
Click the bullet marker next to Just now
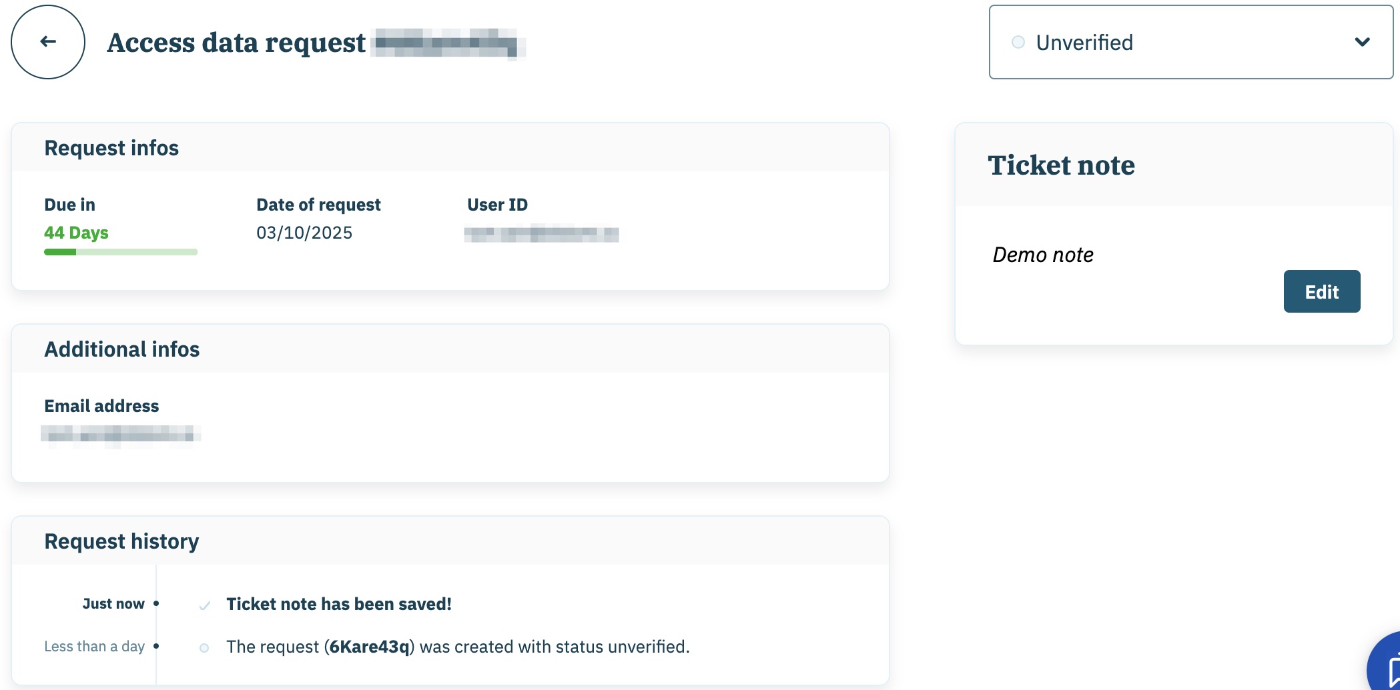[x=156, y=603]
